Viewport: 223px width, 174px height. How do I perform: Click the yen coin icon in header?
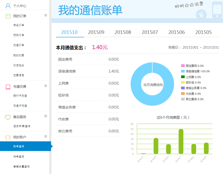click(201, 14)
